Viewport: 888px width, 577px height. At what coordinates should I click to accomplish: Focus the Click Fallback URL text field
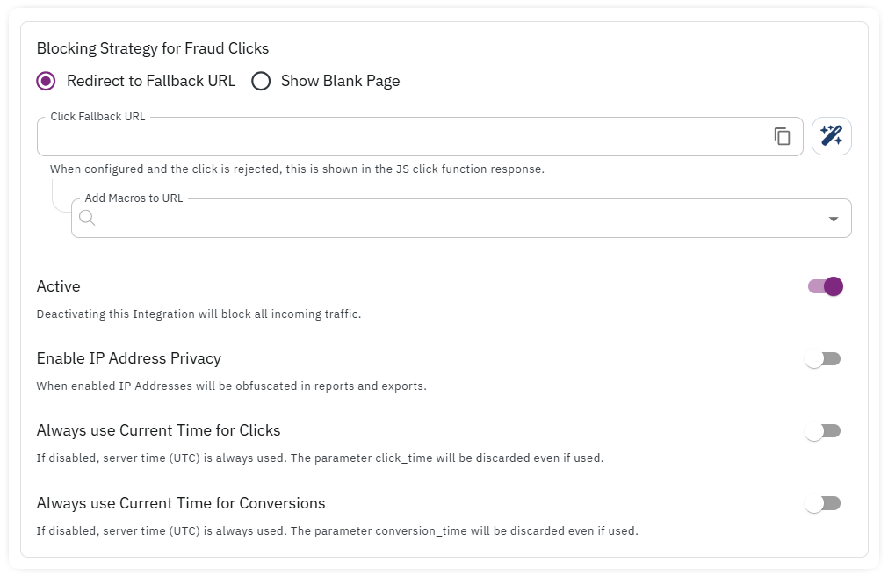pyautogui.click(x=395, y=137)
